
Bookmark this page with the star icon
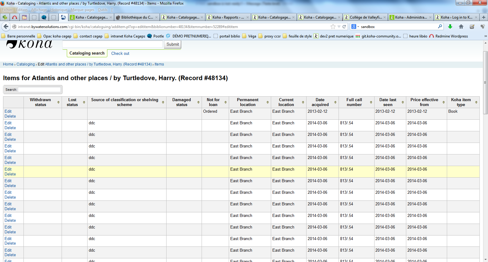[333, 27]
